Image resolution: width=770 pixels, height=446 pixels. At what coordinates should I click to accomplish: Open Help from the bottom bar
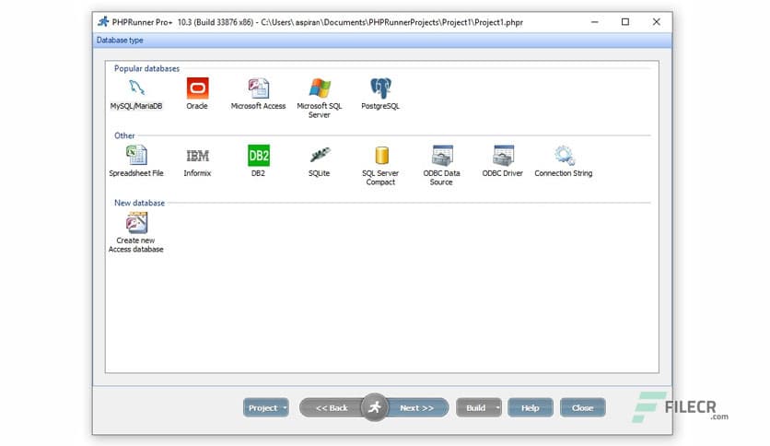point(531,407)
